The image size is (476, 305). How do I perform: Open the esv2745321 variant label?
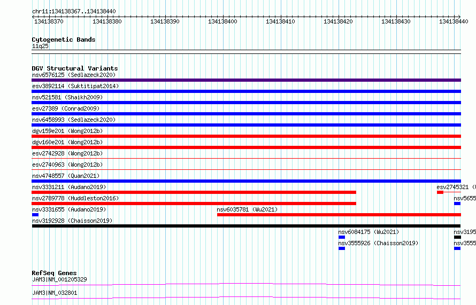click(456, 187)
